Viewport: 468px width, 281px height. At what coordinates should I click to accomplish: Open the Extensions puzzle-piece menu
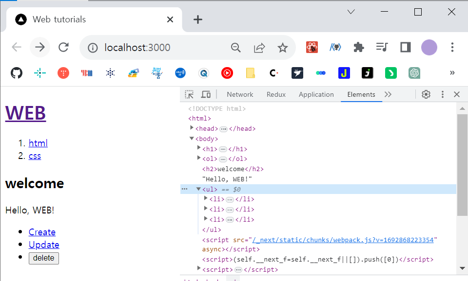point(358,47)
